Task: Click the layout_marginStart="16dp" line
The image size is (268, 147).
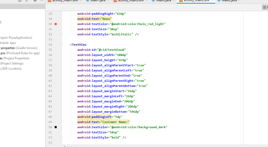Action: [107, 91]
